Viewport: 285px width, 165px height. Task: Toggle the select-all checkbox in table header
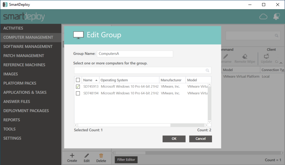click(x=78, y=80)
